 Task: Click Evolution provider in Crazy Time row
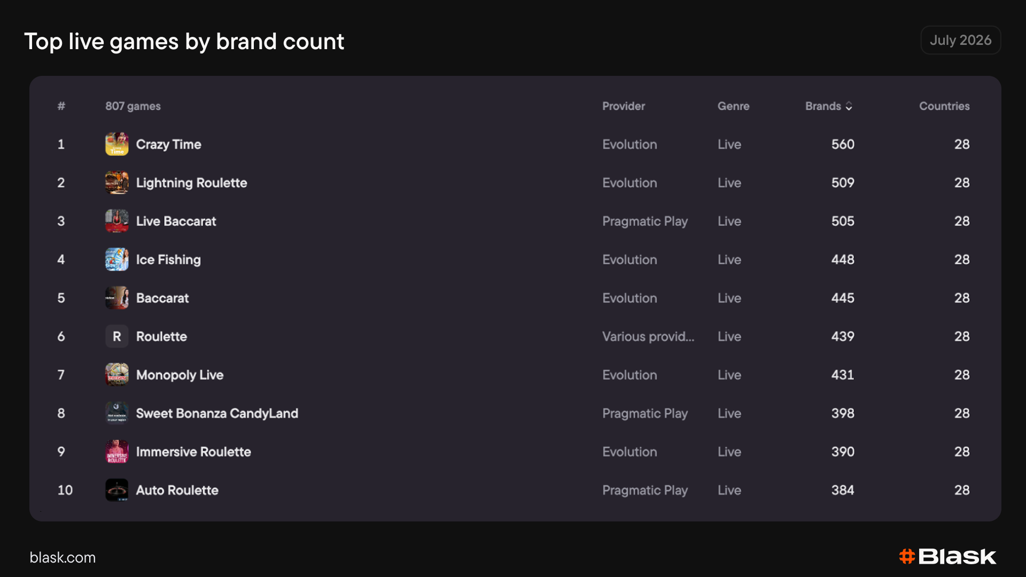pos(629,144)
